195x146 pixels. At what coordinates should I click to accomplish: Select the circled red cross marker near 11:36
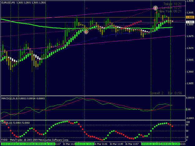tap(86, 32)
